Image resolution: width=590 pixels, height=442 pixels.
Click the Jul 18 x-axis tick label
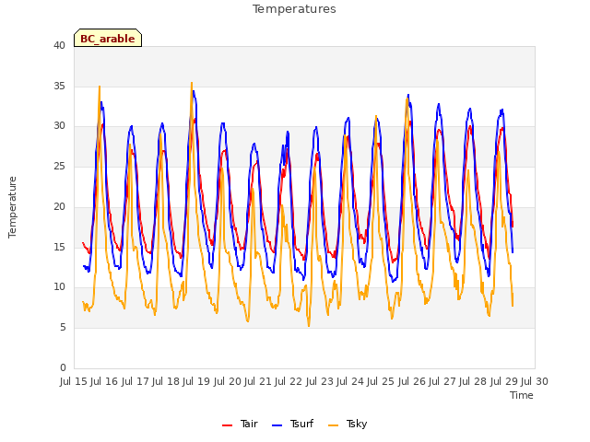(166, 381)
